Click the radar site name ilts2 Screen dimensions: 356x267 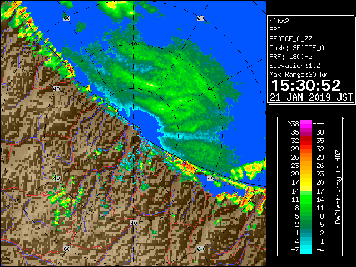pyautogui.click(x=279, y=21)
